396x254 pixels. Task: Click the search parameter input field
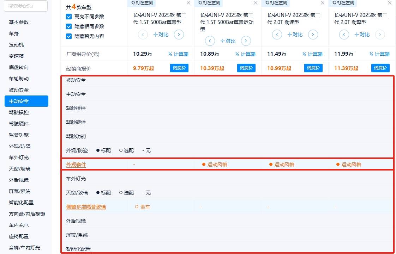[26, 6]
